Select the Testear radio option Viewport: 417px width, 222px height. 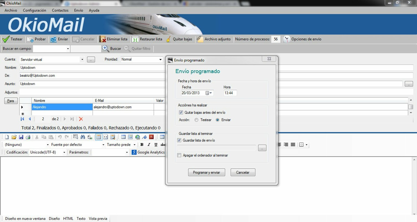pos(197,120)
